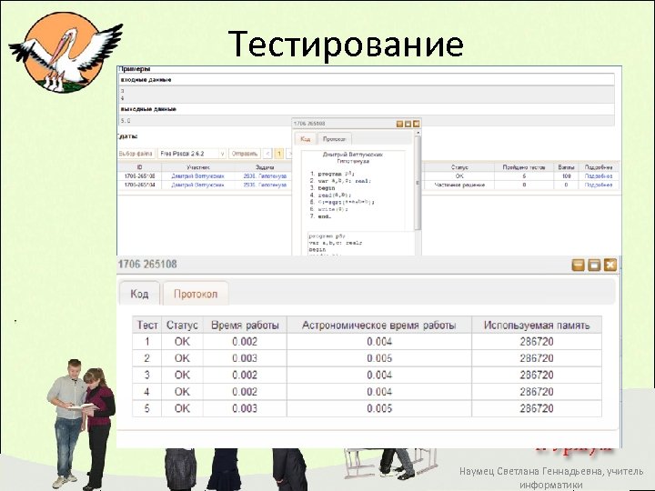Image resolution: width=655 pixels, height=491 pixels.
Task: Close the small 1706 265108 code popup
Action: point(416,124)
